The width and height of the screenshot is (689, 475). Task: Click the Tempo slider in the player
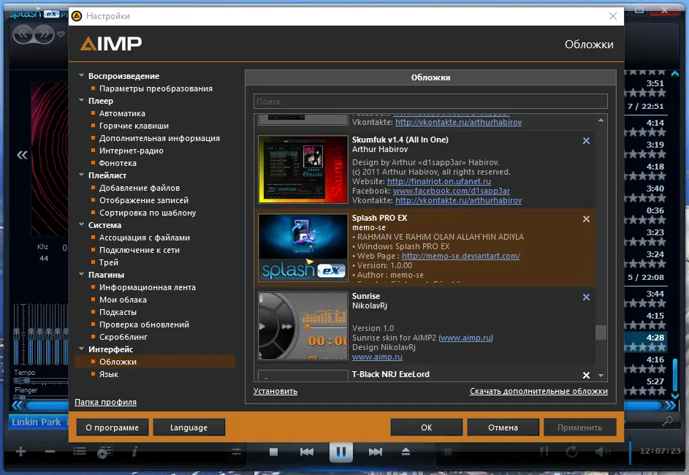pyautogui.click(x=40, y=381)
